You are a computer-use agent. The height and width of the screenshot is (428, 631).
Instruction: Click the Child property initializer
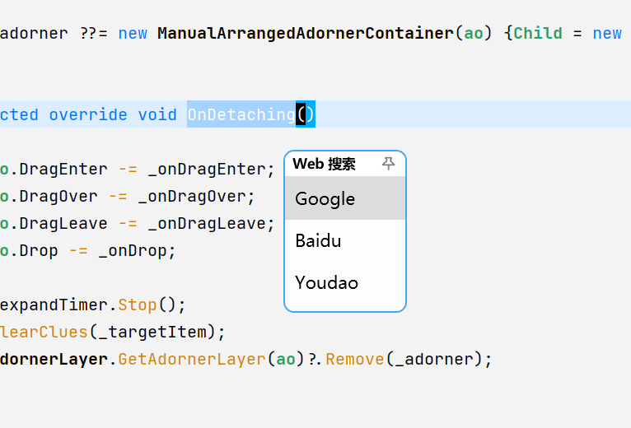coord(538,33)
